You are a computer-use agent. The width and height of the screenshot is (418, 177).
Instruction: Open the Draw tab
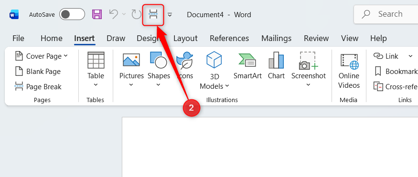point(116,38)
